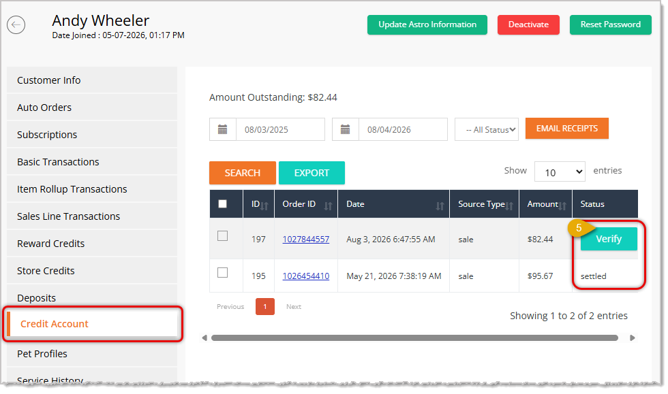Click Verify for order 1027844557

[x=609, y=239]
